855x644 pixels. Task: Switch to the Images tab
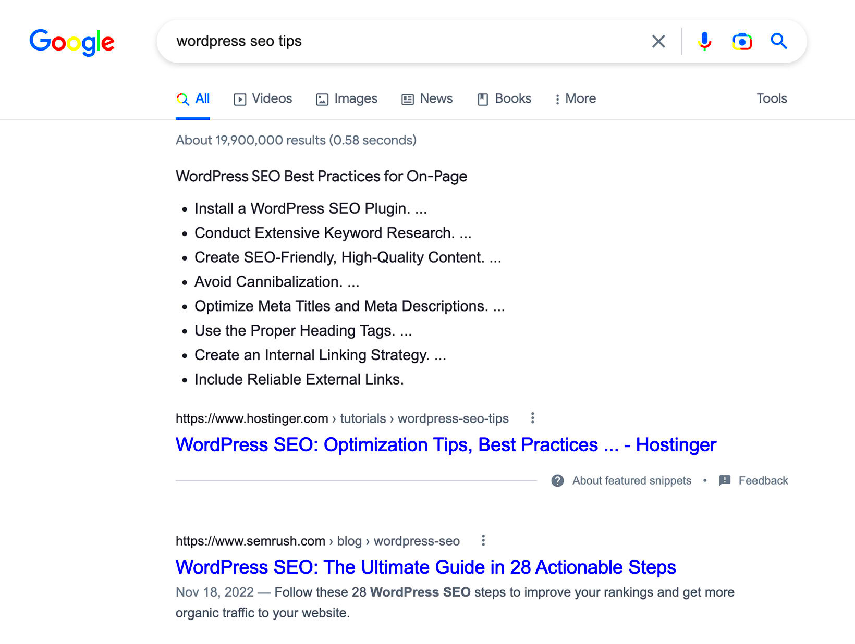pos(347,99)
